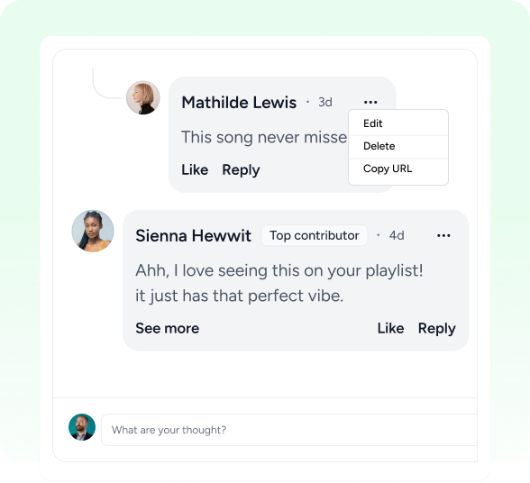Open the three-dot menu on Mathilde's comment
The image size is (530, 483).
click(x=370, y=102)
